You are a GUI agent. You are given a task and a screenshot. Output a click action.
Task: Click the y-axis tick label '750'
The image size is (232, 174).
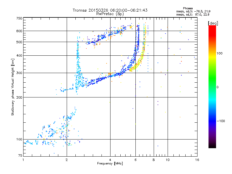coord(19,18)
